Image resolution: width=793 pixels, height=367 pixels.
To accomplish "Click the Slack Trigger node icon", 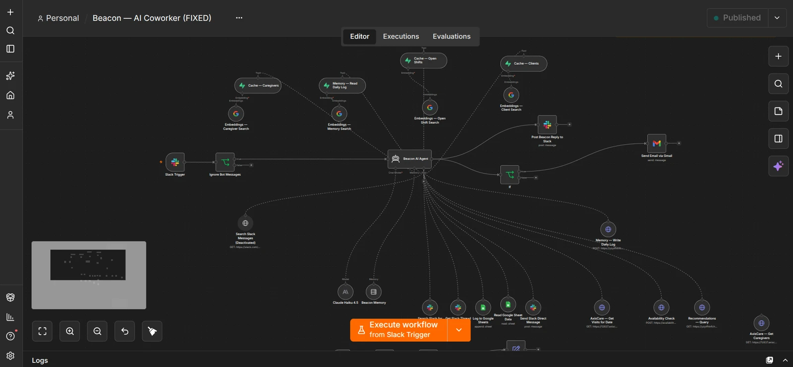I will [x=175, y=162].
